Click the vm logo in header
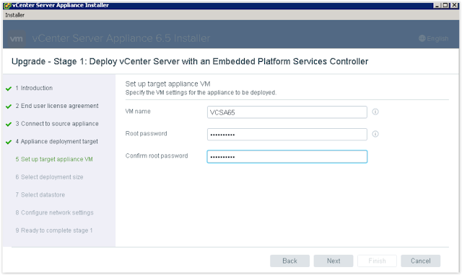 click(16, 39)
